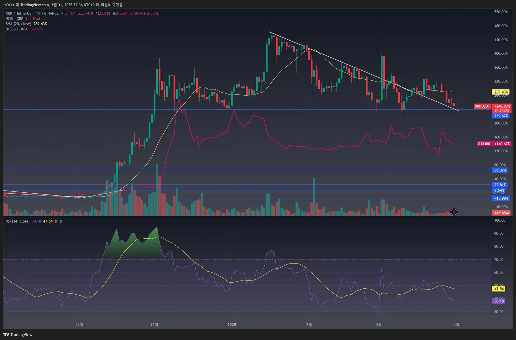The height and width of the screenshot is (340, 516).
Task: Click the 80.00% price axis tick
Action: pos(500,165)
